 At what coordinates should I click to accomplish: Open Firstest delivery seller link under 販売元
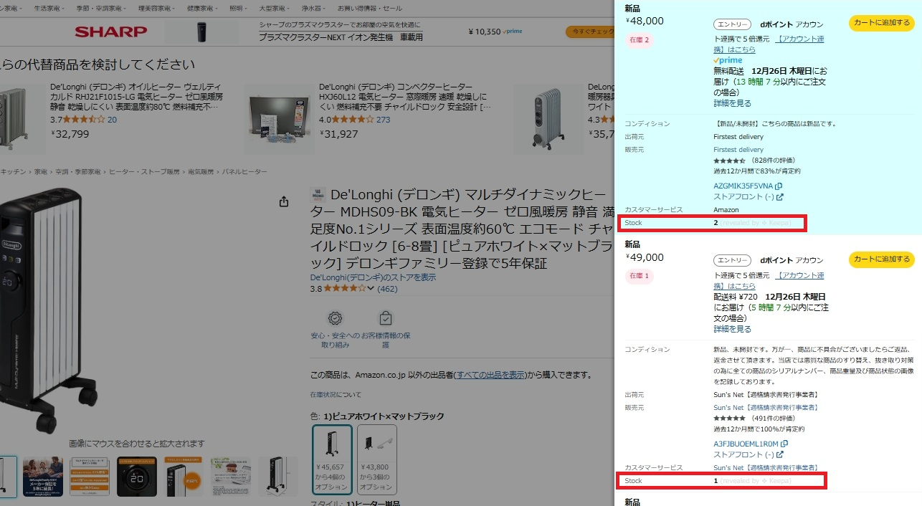[x=738, y=150]
